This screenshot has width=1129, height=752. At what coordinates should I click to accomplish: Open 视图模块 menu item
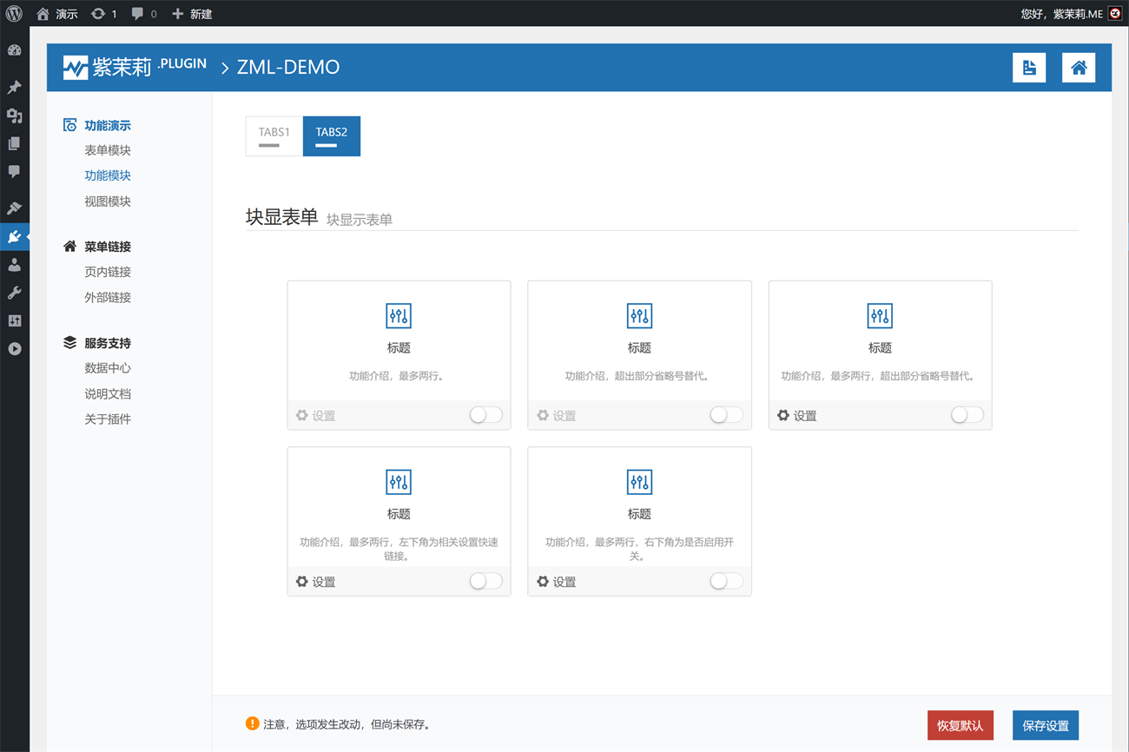(x=108, y=201)
